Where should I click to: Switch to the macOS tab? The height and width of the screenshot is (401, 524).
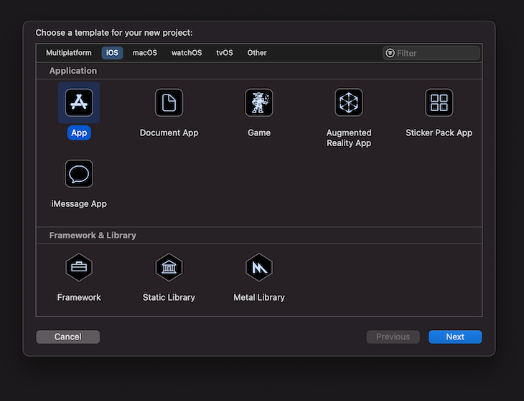pos(145,53)
